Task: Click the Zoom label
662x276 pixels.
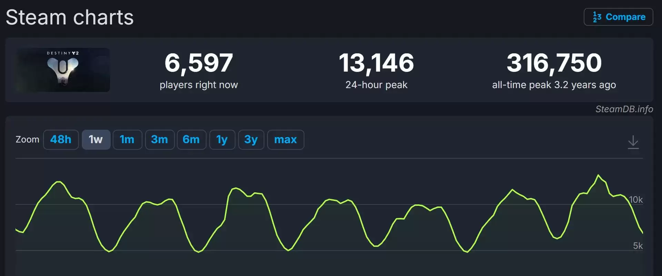Action: click(27, 139)
